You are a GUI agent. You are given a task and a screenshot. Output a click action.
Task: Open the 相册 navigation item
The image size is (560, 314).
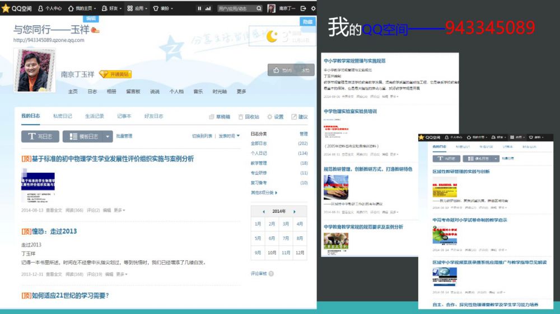(x=111, y=92)
